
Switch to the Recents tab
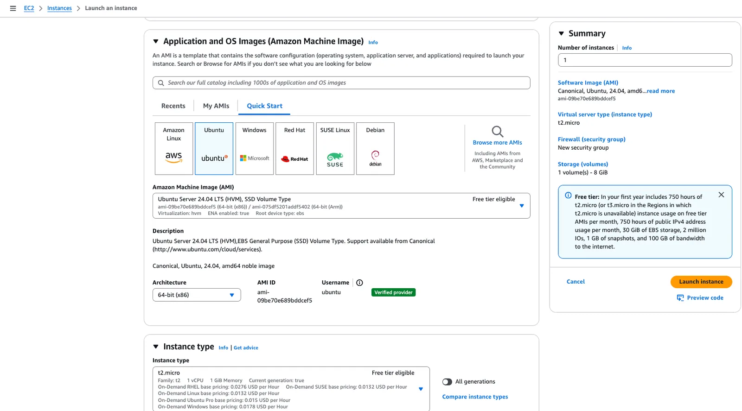pyautogui.click(x=173, y=106)
